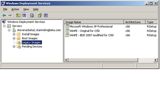The width and height of the screenshot is (160, 99).
Task: Close the Windows Deployment Services window
Action: 156,3
